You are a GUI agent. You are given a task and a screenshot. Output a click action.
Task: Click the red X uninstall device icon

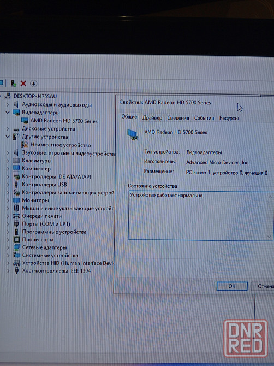point(23,84)
